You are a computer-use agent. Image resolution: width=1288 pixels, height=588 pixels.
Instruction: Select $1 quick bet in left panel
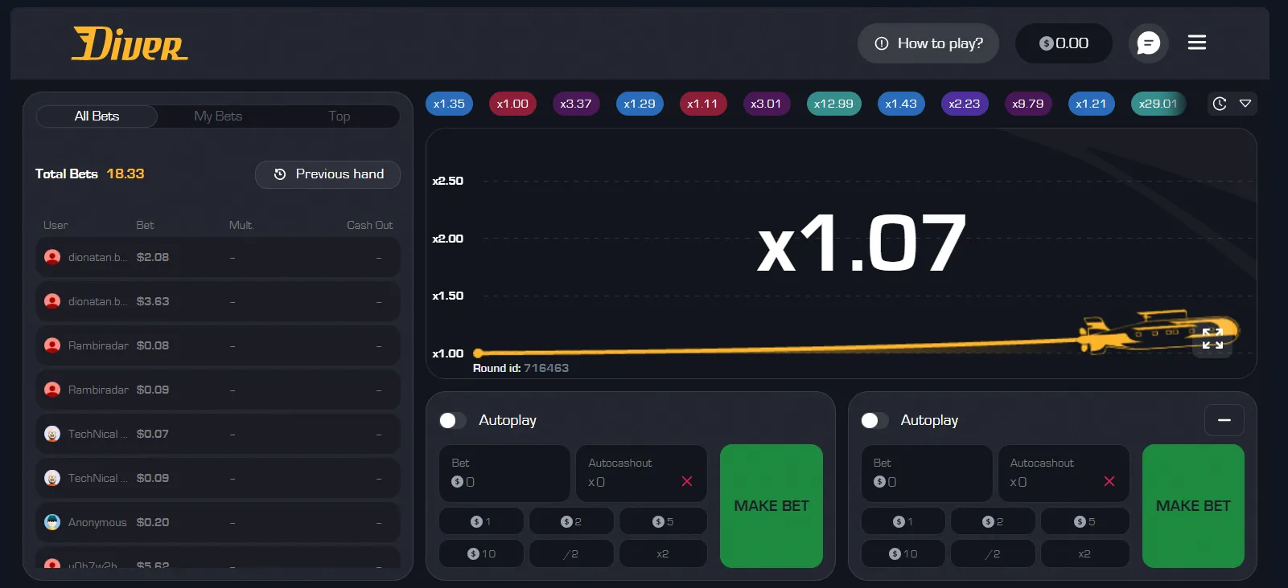(x=481, y=521)
